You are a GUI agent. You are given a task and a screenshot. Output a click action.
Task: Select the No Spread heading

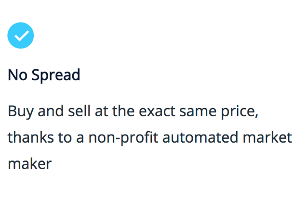[x=44, y=75]
